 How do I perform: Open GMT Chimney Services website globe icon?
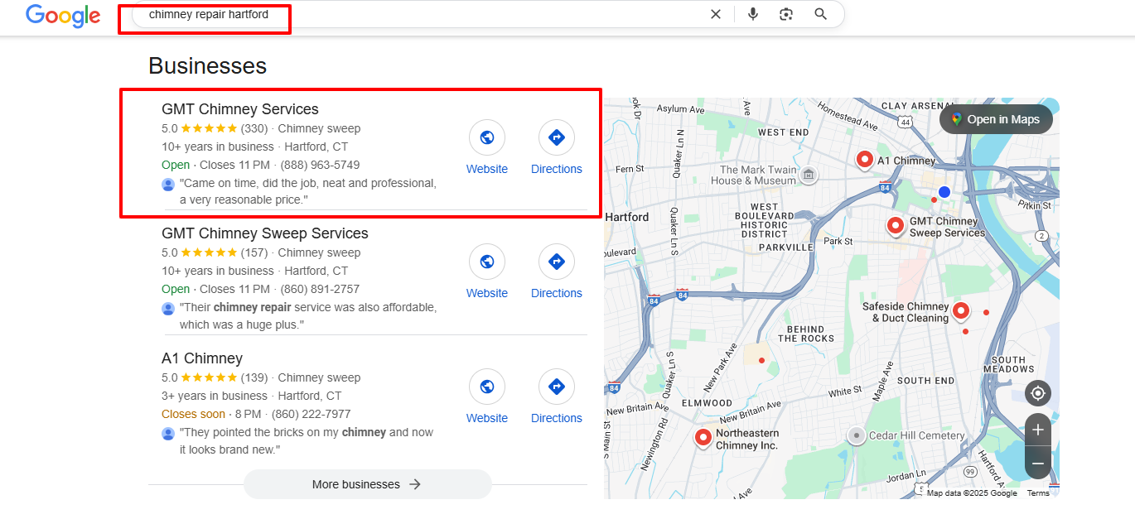coord(487,138)
